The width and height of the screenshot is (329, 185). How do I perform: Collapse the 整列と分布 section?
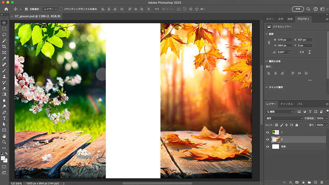267,61
